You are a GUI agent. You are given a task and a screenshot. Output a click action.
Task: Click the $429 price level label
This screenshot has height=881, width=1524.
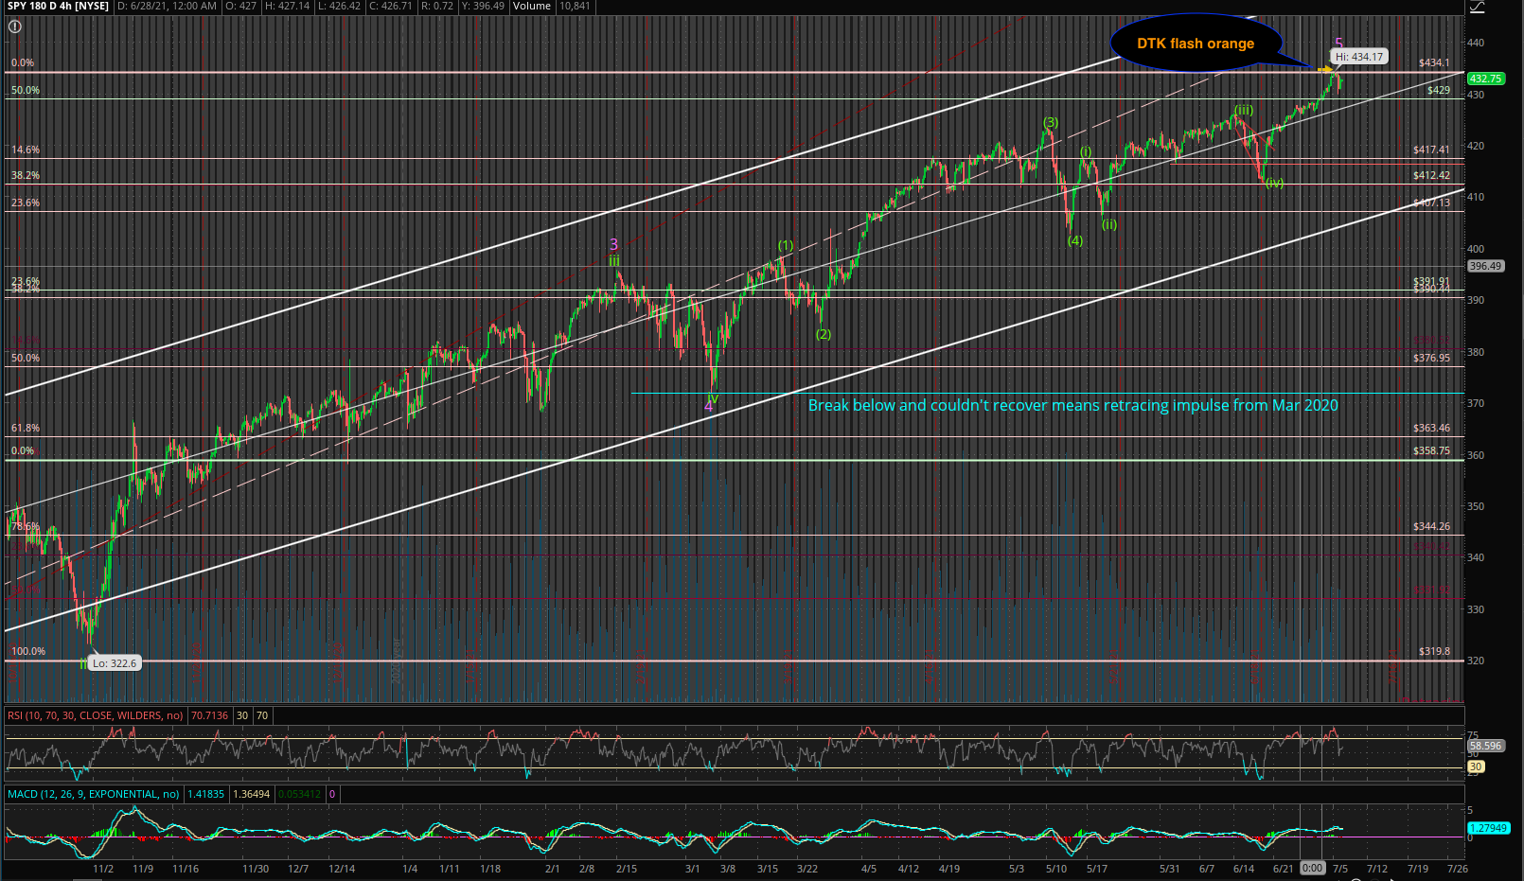click(1439, 90)
